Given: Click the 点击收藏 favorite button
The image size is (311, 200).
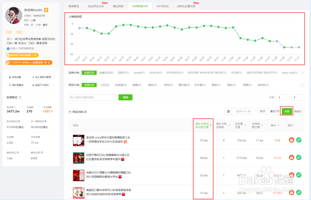Looking at the screenshot, I should coord(17,77).
